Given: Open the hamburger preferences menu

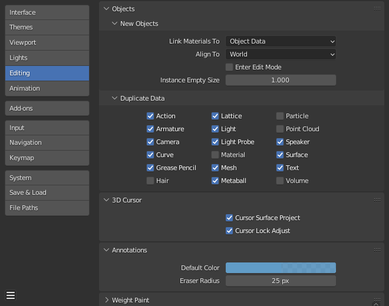Looking at the screenshot, I should (11, 295).
